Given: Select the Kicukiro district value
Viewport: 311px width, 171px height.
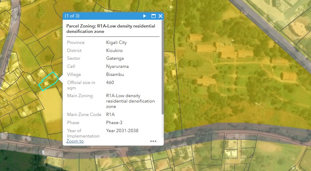Looking at the screenshot, I should 114,51.
